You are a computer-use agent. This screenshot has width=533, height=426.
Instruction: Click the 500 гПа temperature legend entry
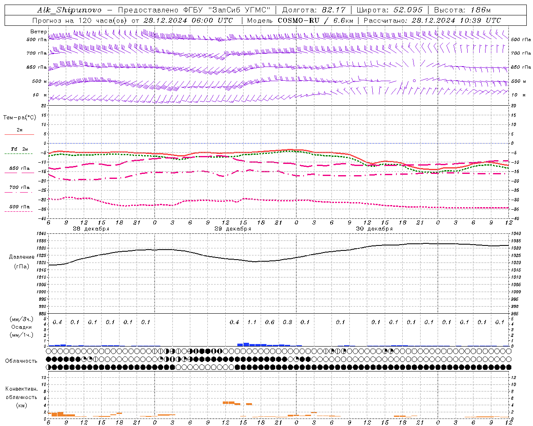click(20, 206)
